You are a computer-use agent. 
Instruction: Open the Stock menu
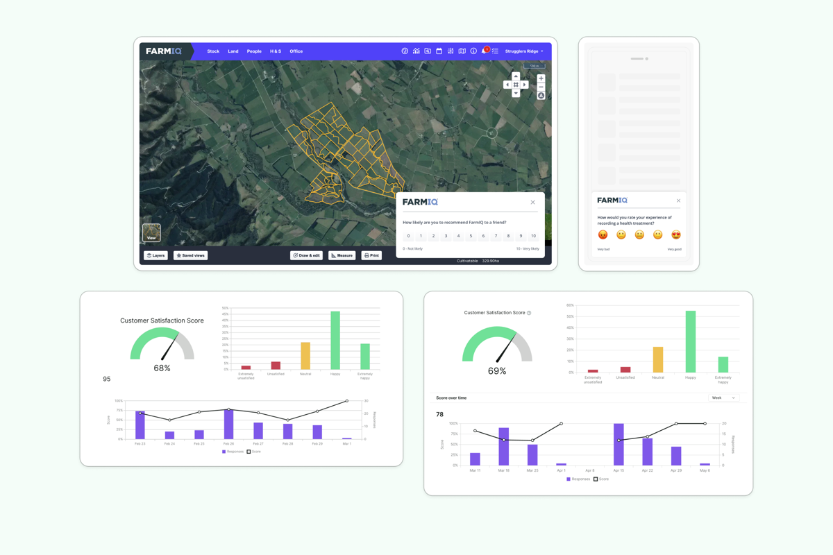click(x=213, y=51)
